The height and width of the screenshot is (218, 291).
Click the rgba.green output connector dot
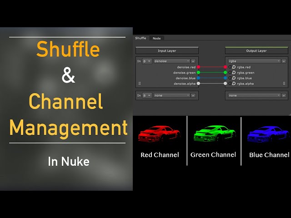(x=226, y=73)
